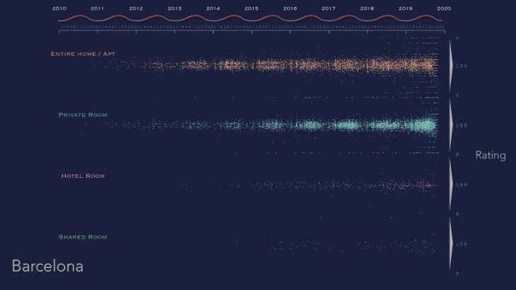Select the 100 tick beside Private Room row
The height and width of the screenshot is (290, 516).
coord(462,126)
